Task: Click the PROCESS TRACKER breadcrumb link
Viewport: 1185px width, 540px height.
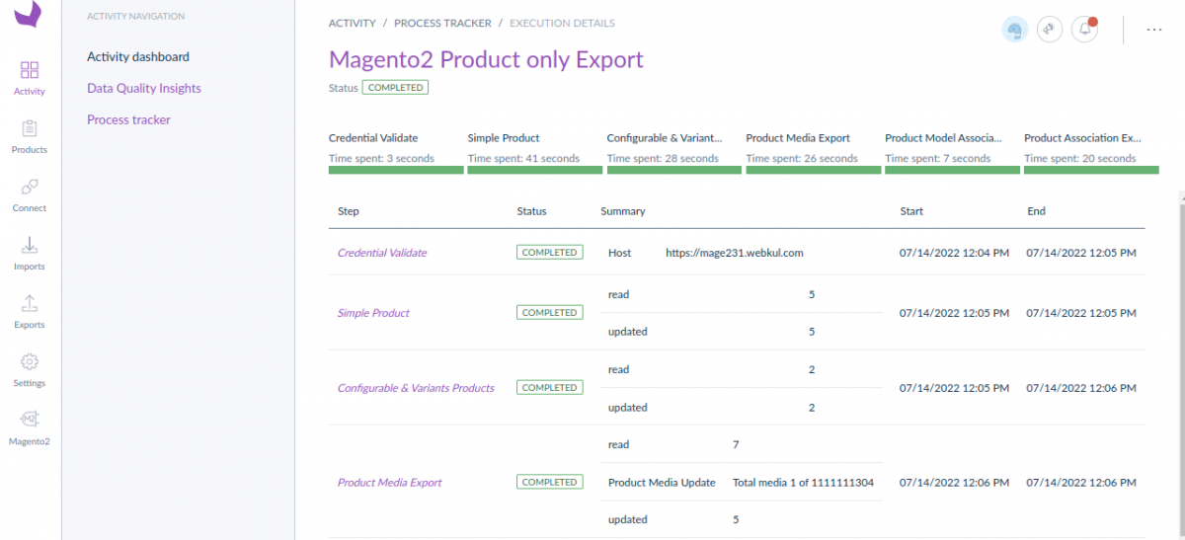Action: point(442,24)
